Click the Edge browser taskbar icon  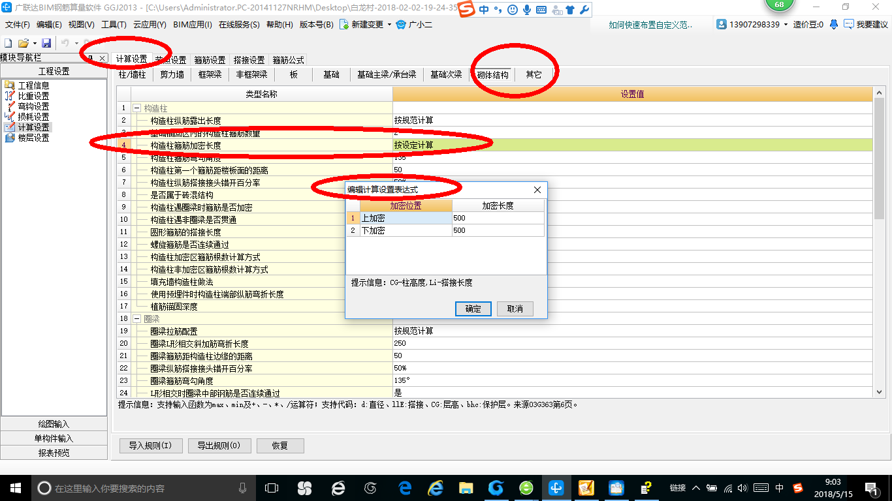(405, 488)
